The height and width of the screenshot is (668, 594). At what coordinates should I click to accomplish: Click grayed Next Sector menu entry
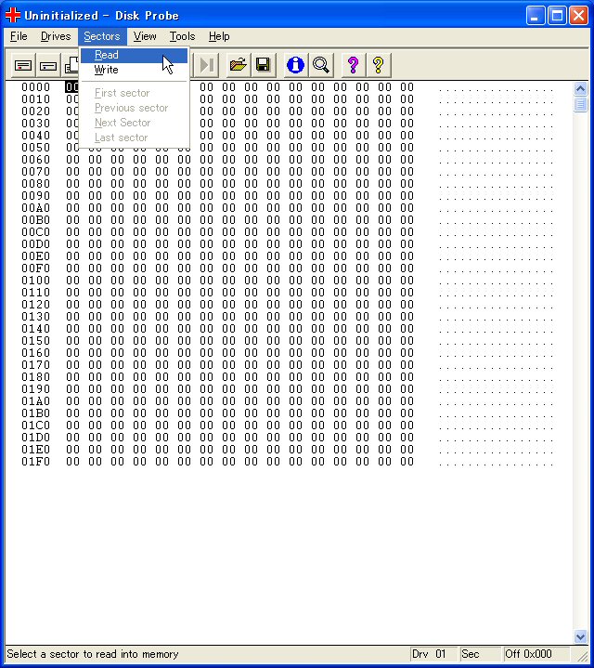pos(134,123)
